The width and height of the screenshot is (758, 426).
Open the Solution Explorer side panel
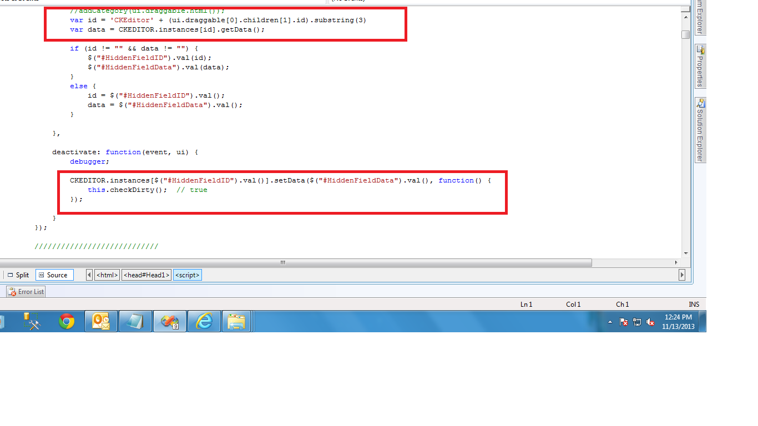(700, 130)
